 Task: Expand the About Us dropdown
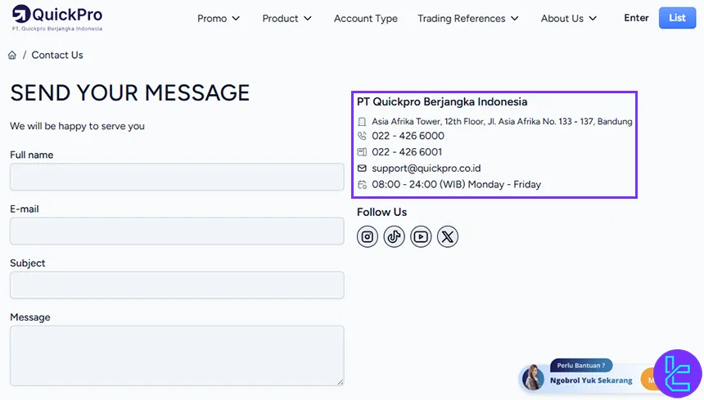click(569, 18)
